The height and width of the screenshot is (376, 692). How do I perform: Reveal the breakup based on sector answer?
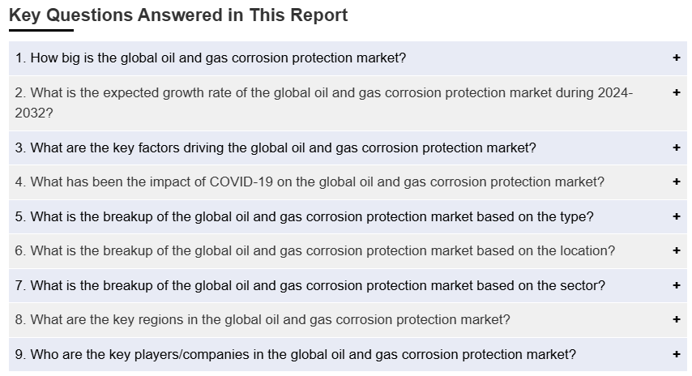[x=310, y=285]
